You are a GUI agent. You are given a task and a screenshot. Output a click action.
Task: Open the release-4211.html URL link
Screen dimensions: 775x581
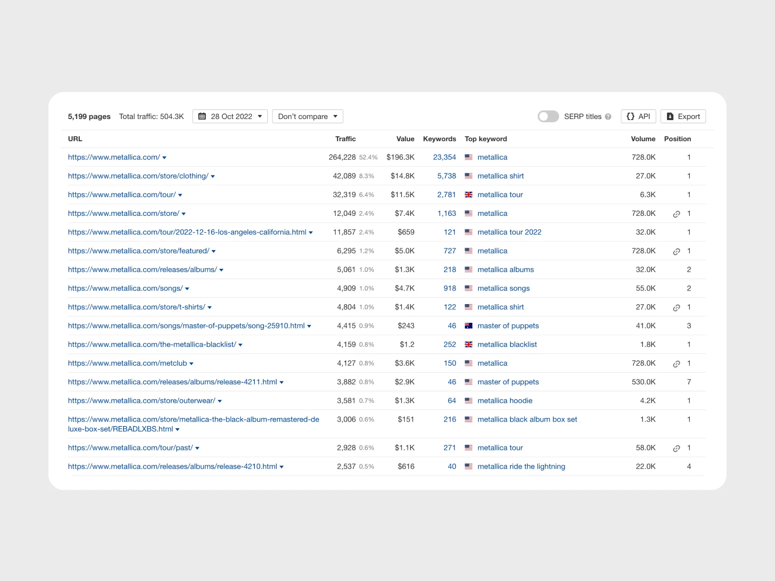coord(173,382)
